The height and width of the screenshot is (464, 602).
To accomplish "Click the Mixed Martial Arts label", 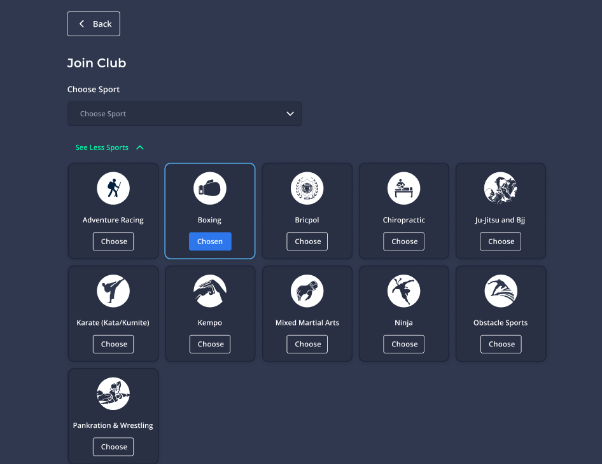I will pos(307,323).
